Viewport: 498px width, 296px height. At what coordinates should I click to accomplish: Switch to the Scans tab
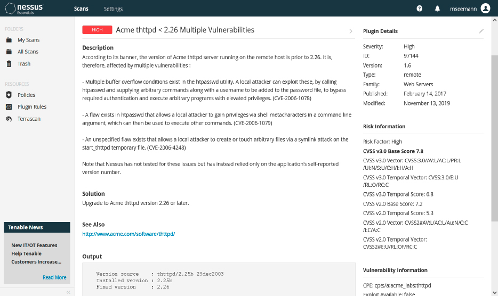(x=81, y=9)
